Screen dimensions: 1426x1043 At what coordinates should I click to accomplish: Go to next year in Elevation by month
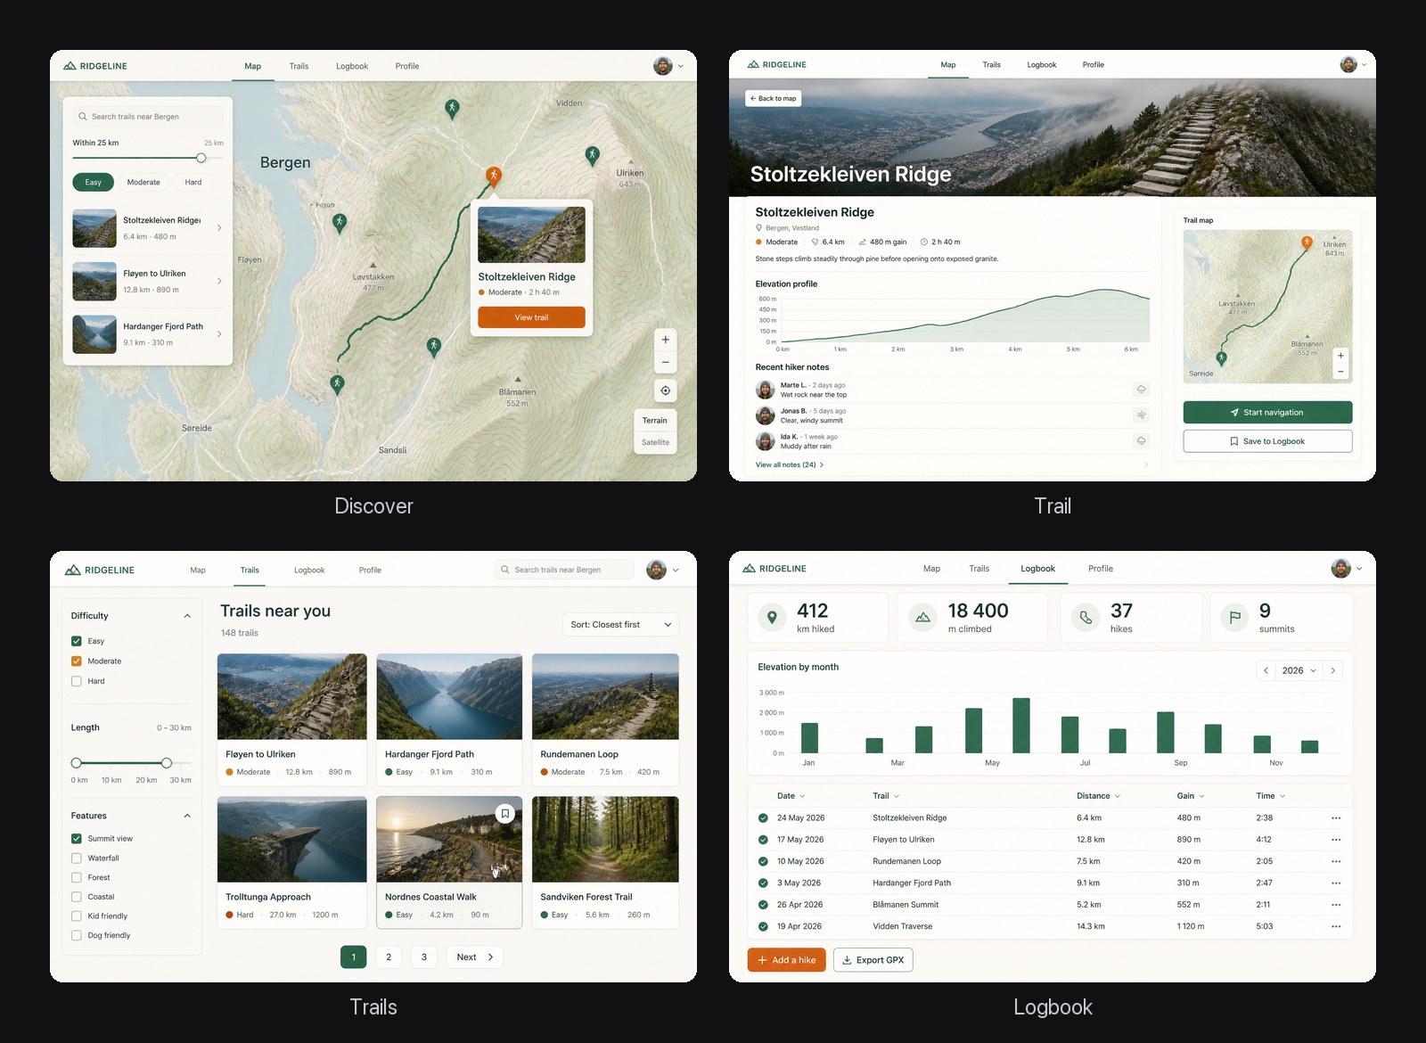click(1332, 670)
